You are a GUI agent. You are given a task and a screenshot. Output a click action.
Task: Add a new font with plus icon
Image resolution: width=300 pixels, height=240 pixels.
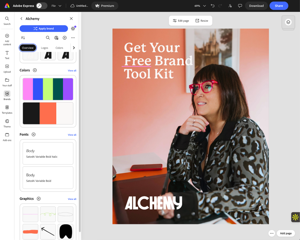click(x=33, y=134)
